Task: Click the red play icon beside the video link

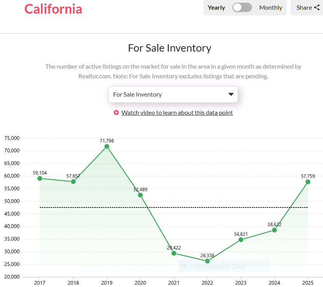Action: (x=116, y=112)
